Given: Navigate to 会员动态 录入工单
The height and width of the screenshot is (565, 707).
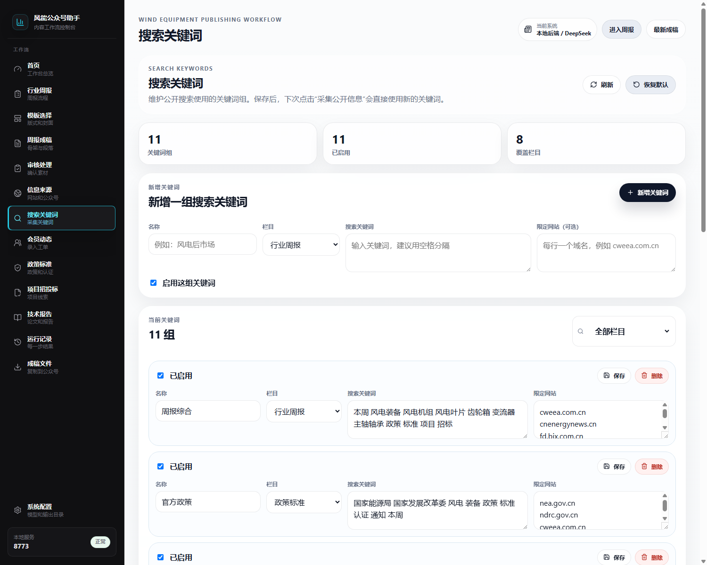Looking at the screenshot, I should (x=62, y=243).
